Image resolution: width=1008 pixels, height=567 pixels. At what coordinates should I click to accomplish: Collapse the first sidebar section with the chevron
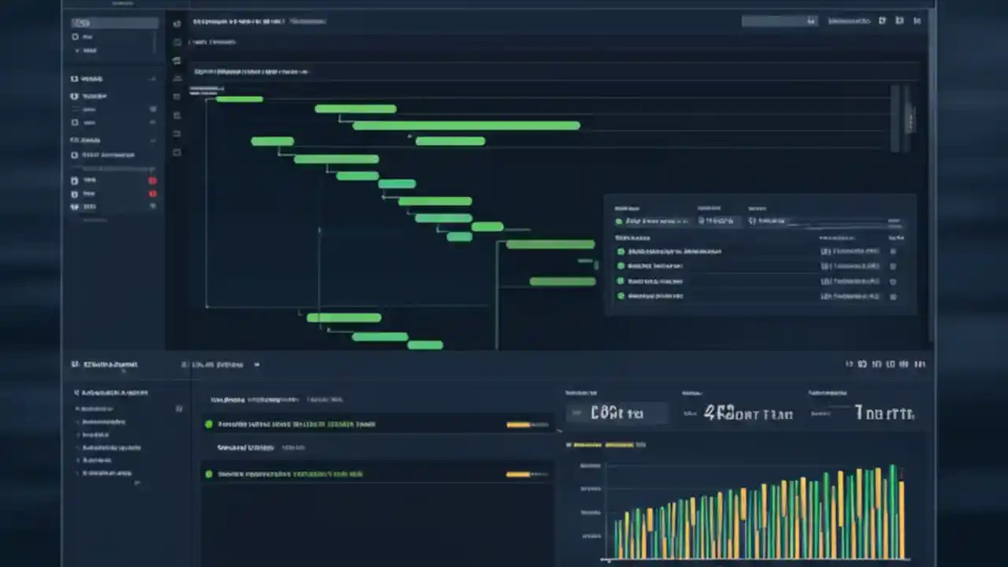tap(154, 79)
